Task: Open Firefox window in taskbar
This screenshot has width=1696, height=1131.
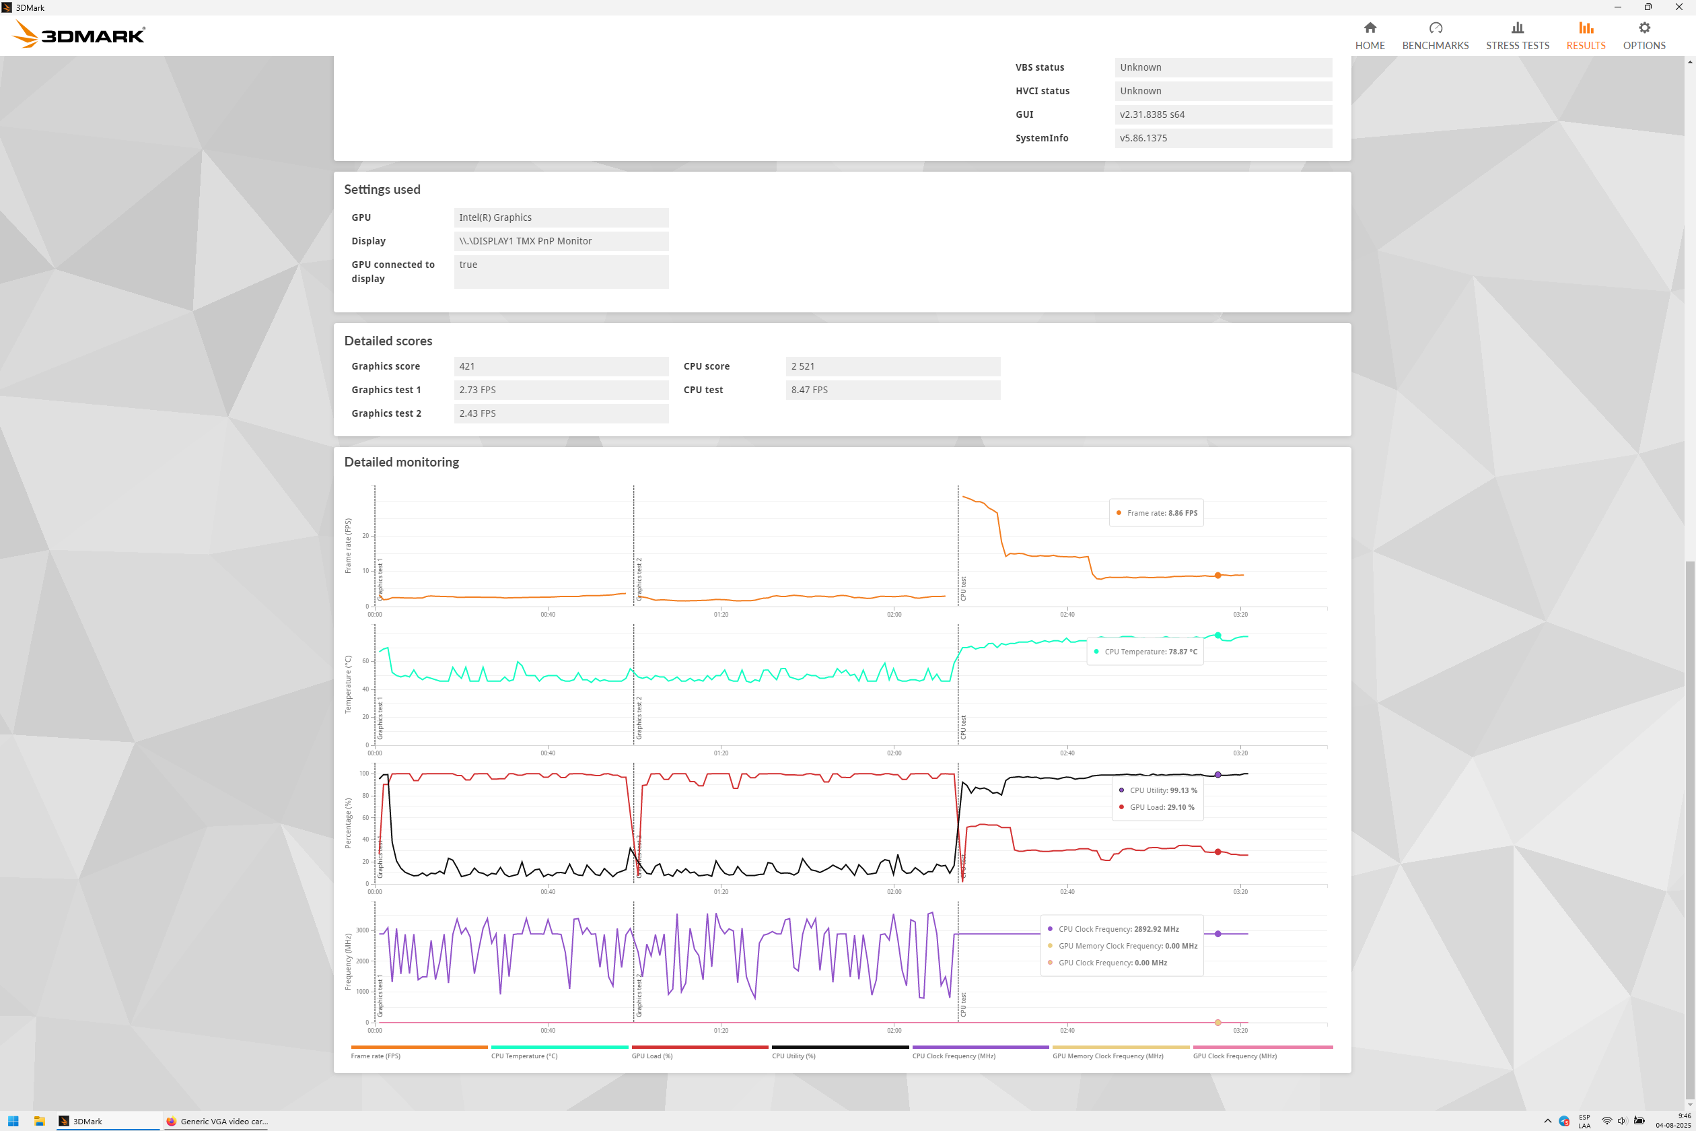Action: pyautogui.click(x=216, y=1121)
